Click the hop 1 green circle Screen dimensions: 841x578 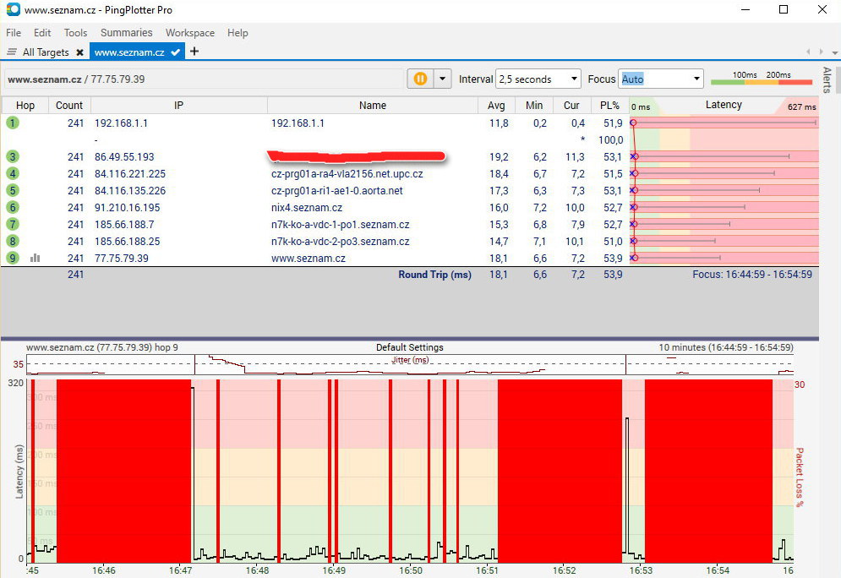(13, 123)
